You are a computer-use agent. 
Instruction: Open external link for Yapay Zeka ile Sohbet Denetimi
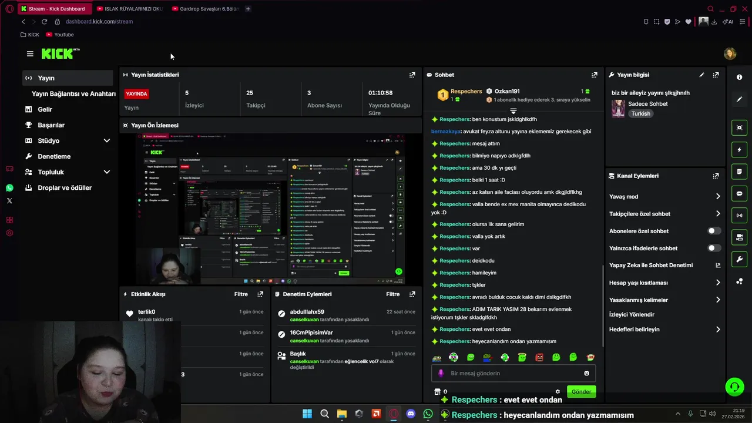coord(718,266)
